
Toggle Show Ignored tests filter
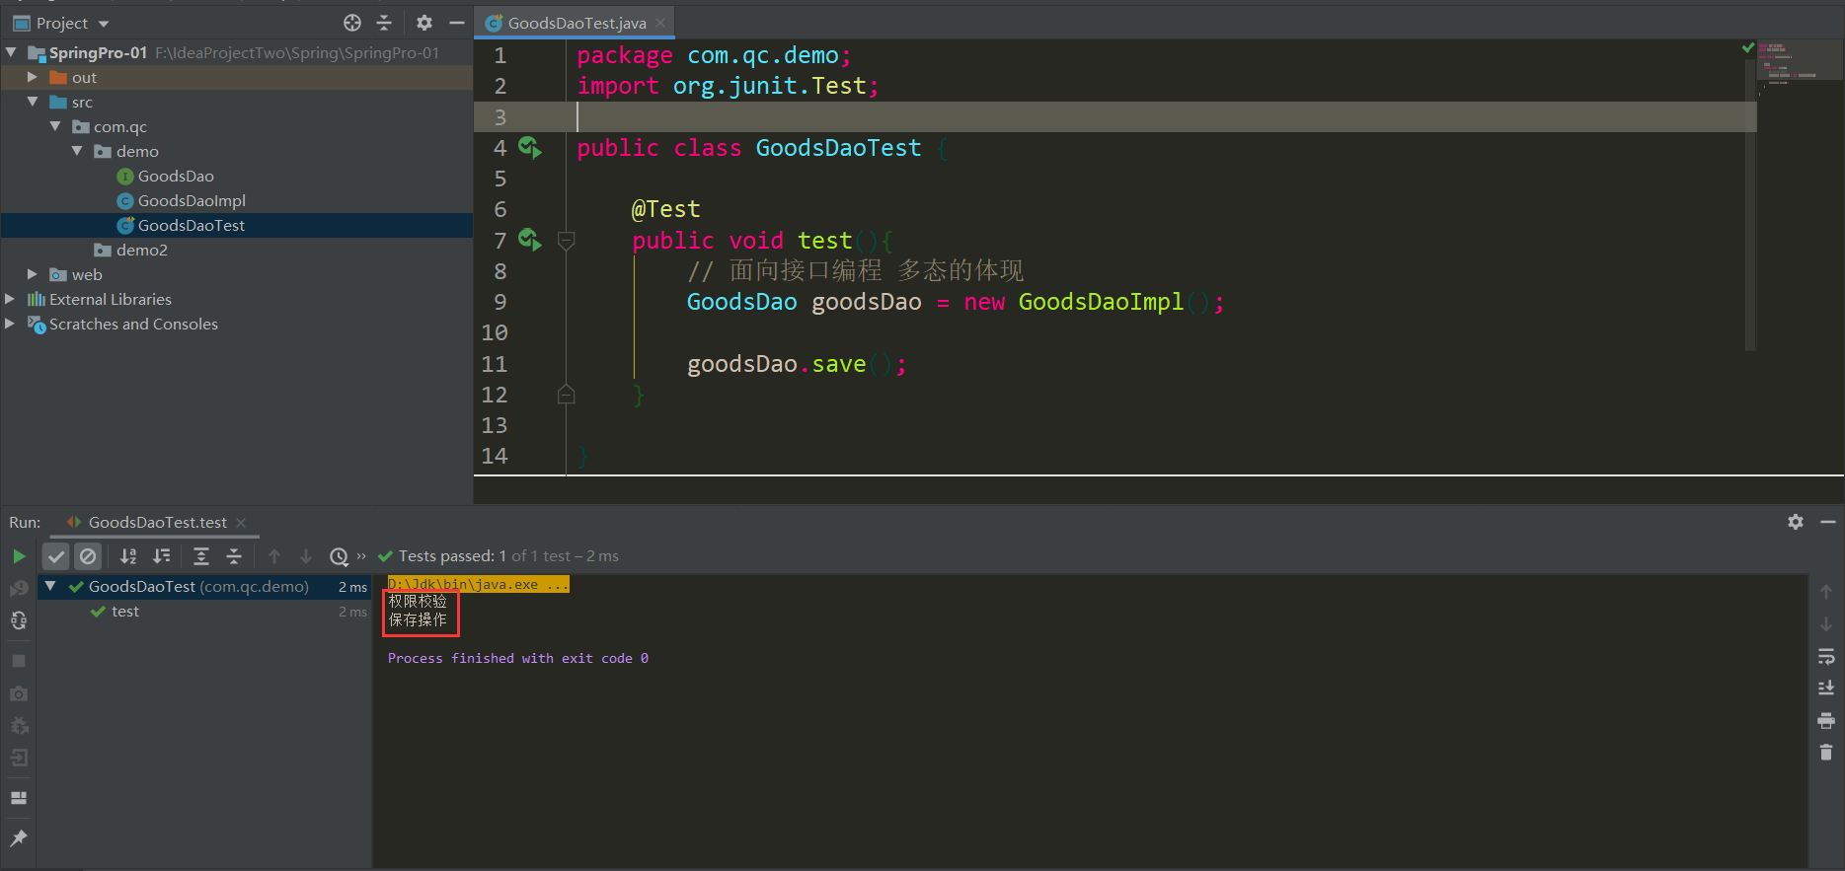point(88,556)
